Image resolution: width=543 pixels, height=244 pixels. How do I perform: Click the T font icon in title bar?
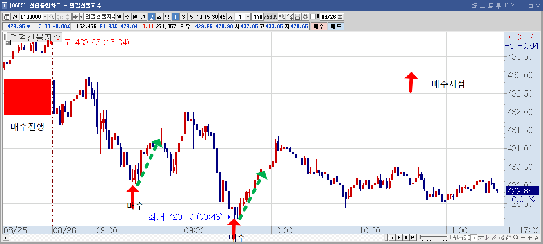click(x=506, y=5)
